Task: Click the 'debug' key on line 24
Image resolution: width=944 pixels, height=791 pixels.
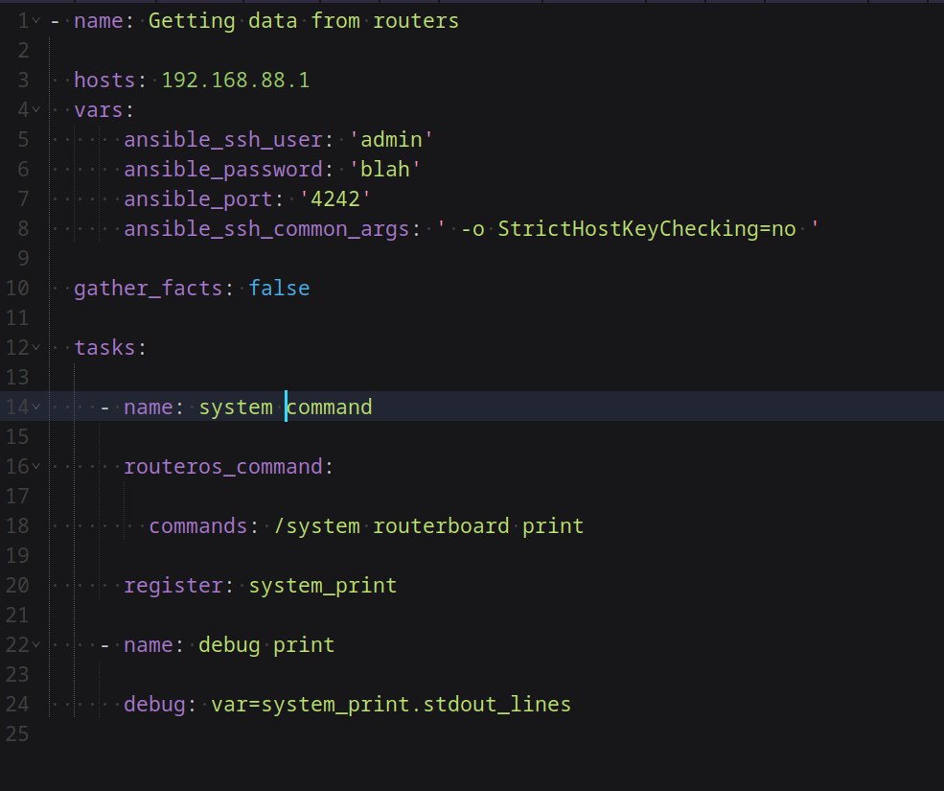Action: tap(154, 705)
